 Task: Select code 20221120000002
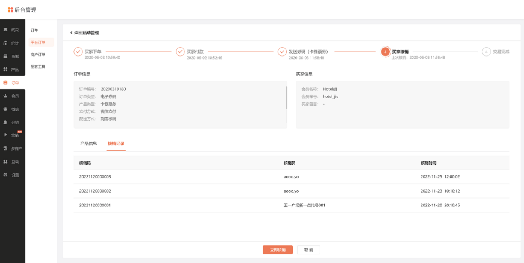click(x=95, y=191)
